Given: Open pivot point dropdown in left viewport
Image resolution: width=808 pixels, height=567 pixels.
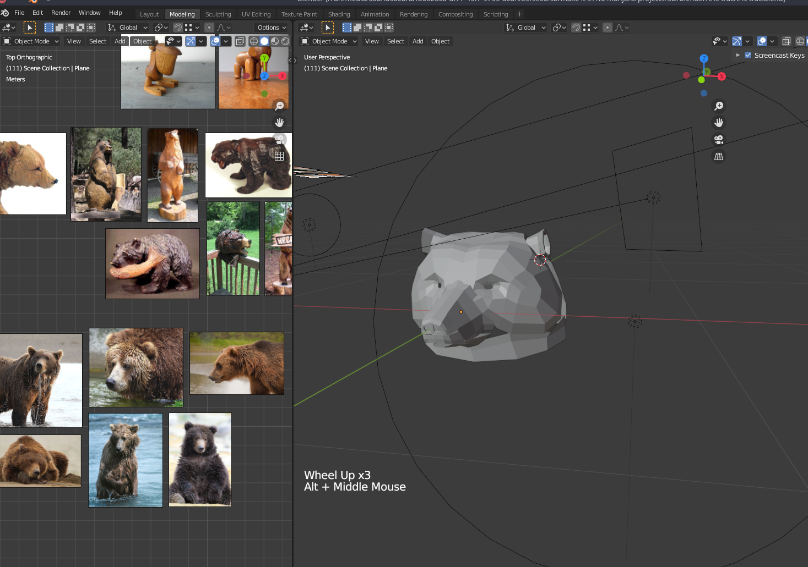Looking at the screenshot, I should 161,27.
